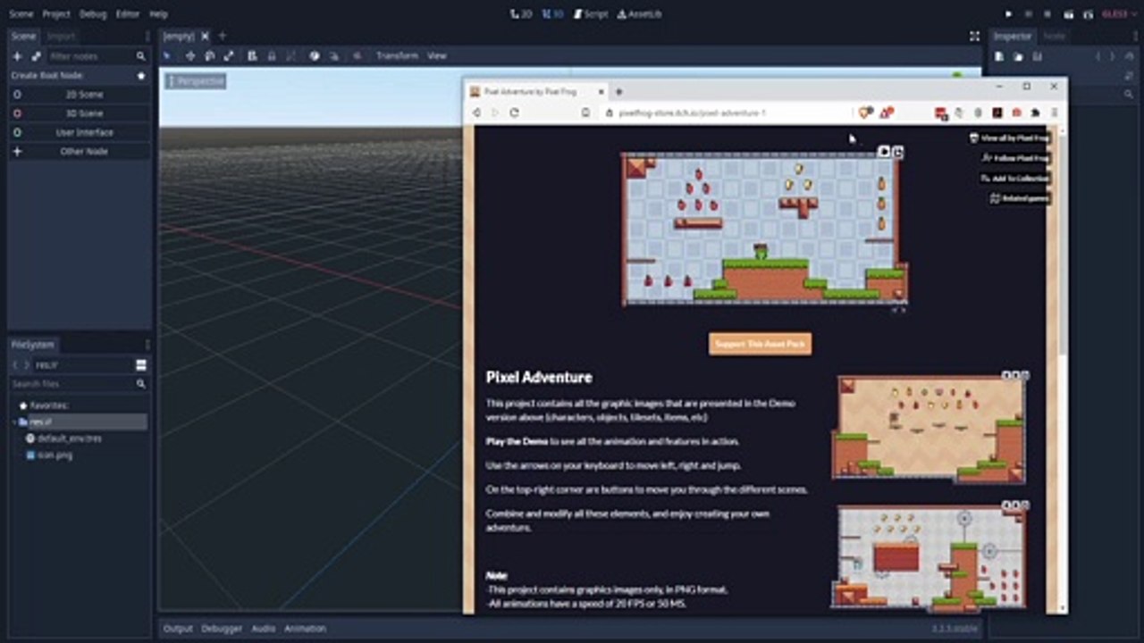
Task: Close the Pixel Adventure browser tab
Action: (601, 91)
